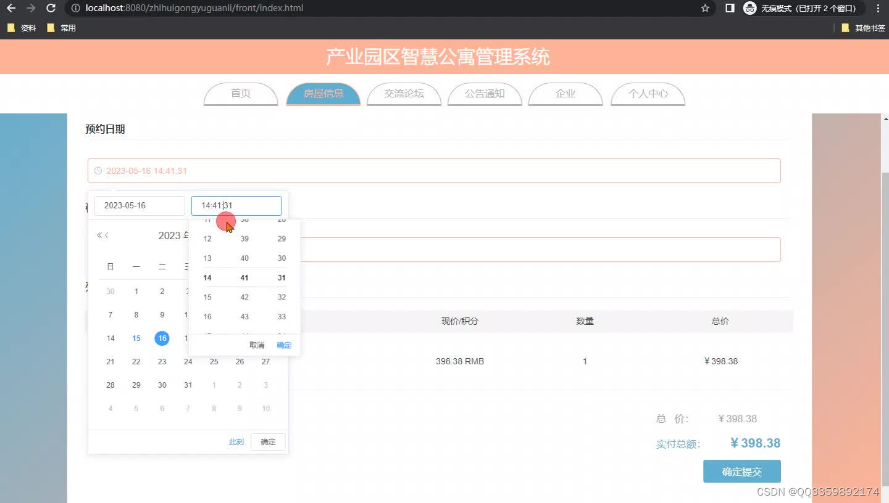889x503 pixels.
Task: Select second 30 in time picker
Action: coord(282,258)
